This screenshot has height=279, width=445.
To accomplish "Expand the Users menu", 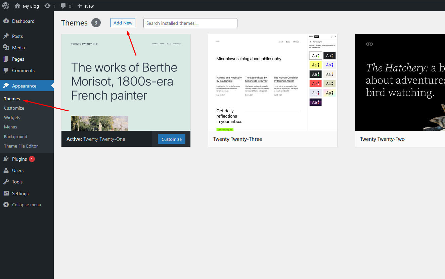I will 17,170.
